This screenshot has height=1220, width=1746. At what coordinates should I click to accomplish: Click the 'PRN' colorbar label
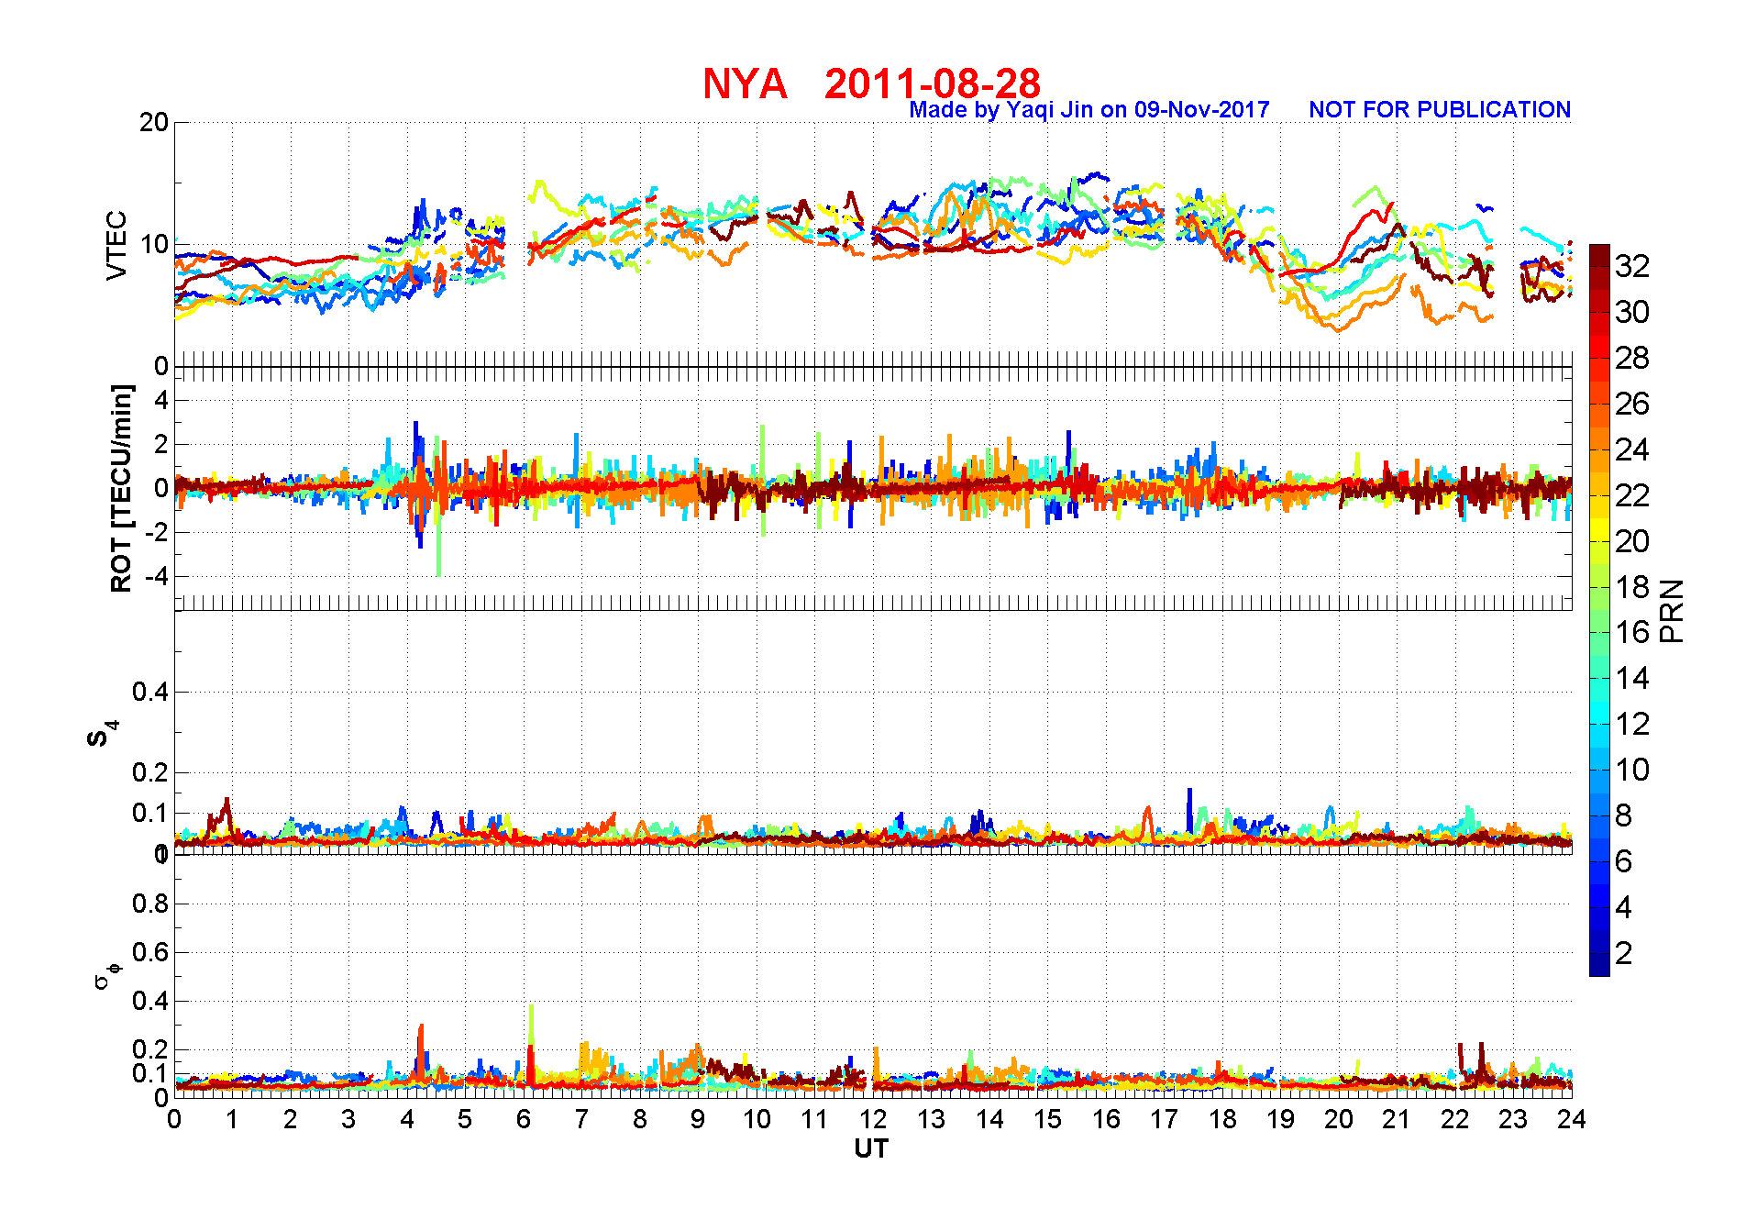click(1673, 610)
